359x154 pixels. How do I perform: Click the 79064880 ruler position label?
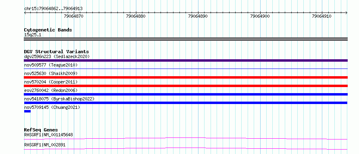(136, 16)
